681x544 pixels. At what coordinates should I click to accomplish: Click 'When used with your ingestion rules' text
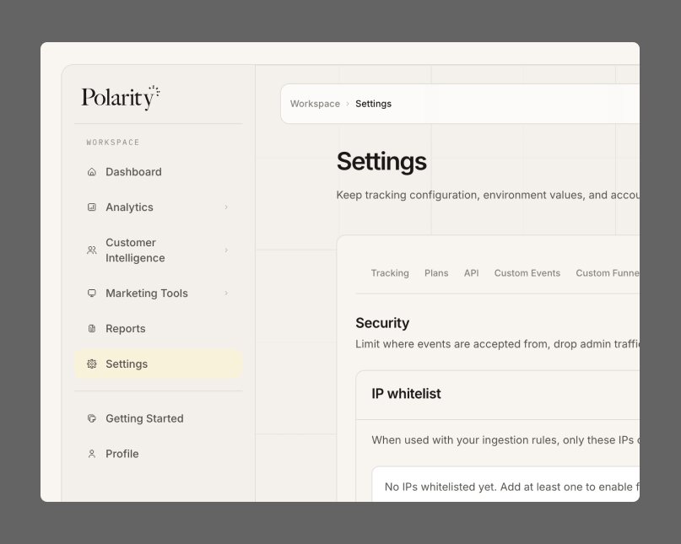tap(505, 439)
